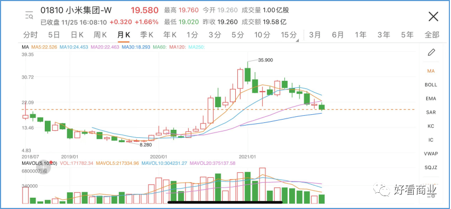Image resolution: width=451 pixels, height=209 pixels.
Task: Enable the KC indicator
Action: [x=430, y=126]
